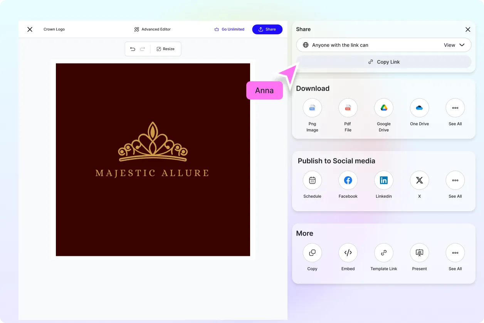Click the Embed code icon
This screenshot has height=323, width=484.
[x=348, y=253]
